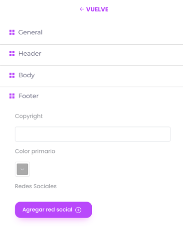Focus the Copyright text field
The height and width of the screenshot is (230, 183).
(93, 134)
